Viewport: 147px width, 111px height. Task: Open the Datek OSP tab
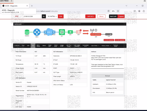(50, 46)
